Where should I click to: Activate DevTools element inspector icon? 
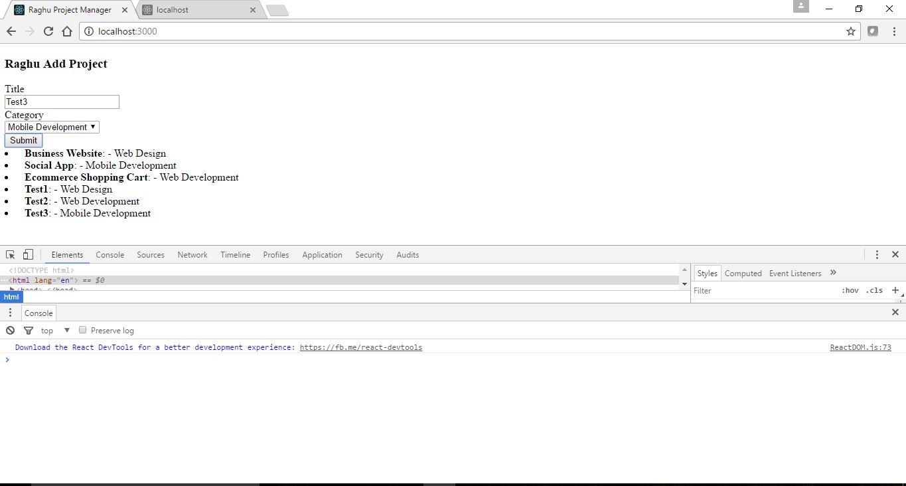coord(10,254)
